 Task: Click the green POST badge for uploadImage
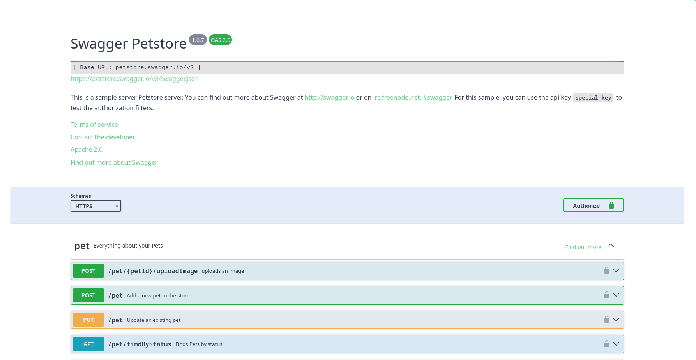pos(88,271)
